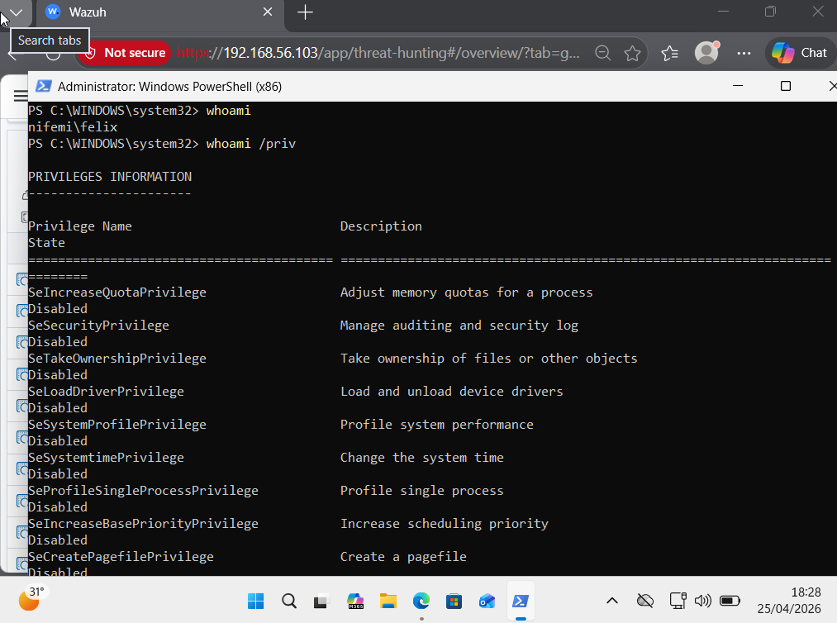The image size is (837, 623).
Task: Open the zoom magnifier in the address bar
Action: point(602,53)
